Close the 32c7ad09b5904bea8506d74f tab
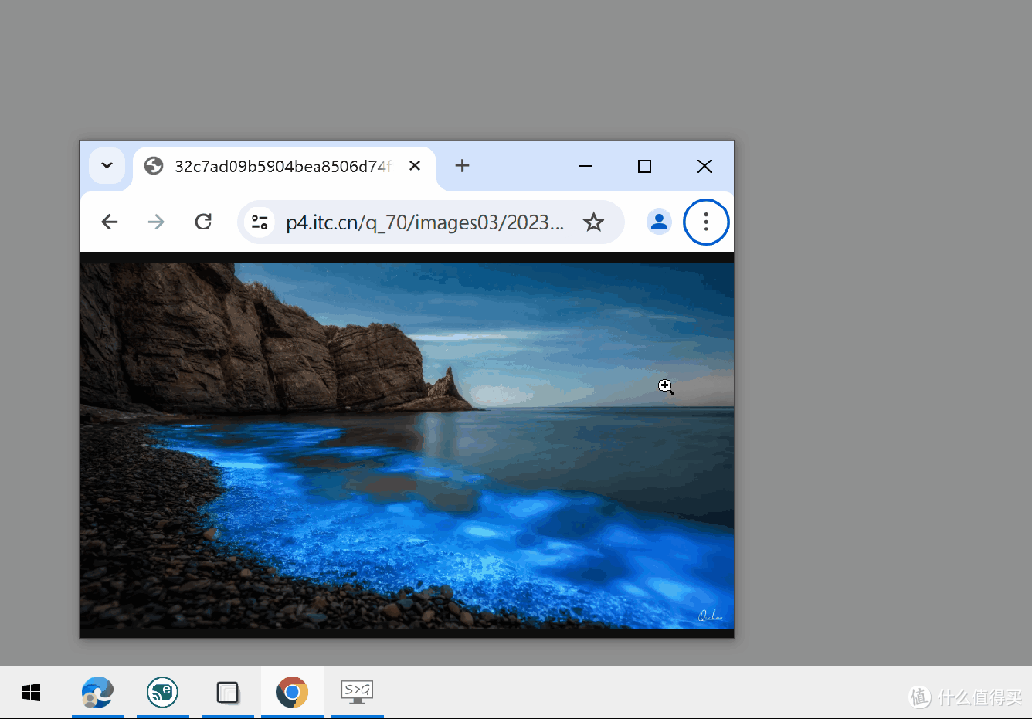 click(415, 165)
